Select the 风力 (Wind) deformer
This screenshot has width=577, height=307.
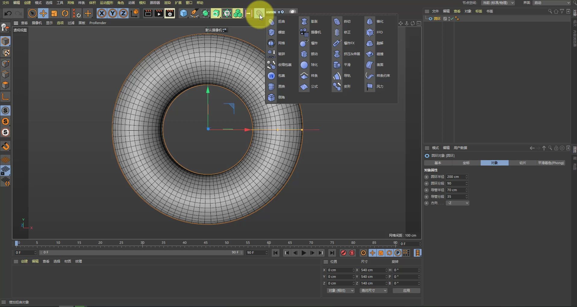[x=370, y=87]
